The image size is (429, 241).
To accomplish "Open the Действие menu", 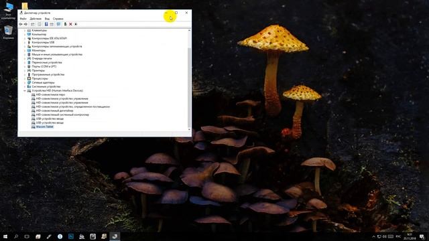I will pos(36,19).
